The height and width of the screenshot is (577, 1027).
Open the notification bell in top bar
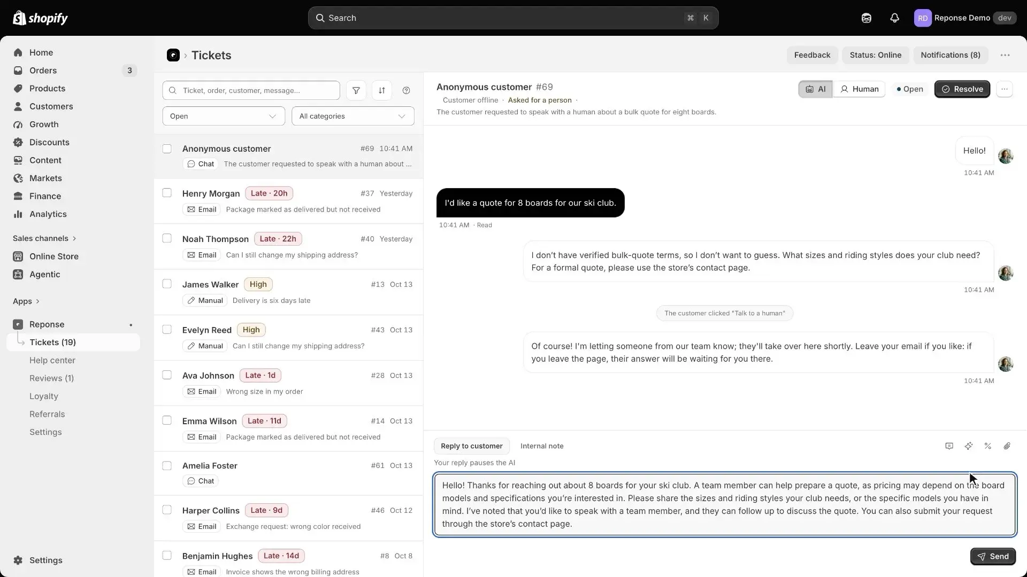coord(894,18)
